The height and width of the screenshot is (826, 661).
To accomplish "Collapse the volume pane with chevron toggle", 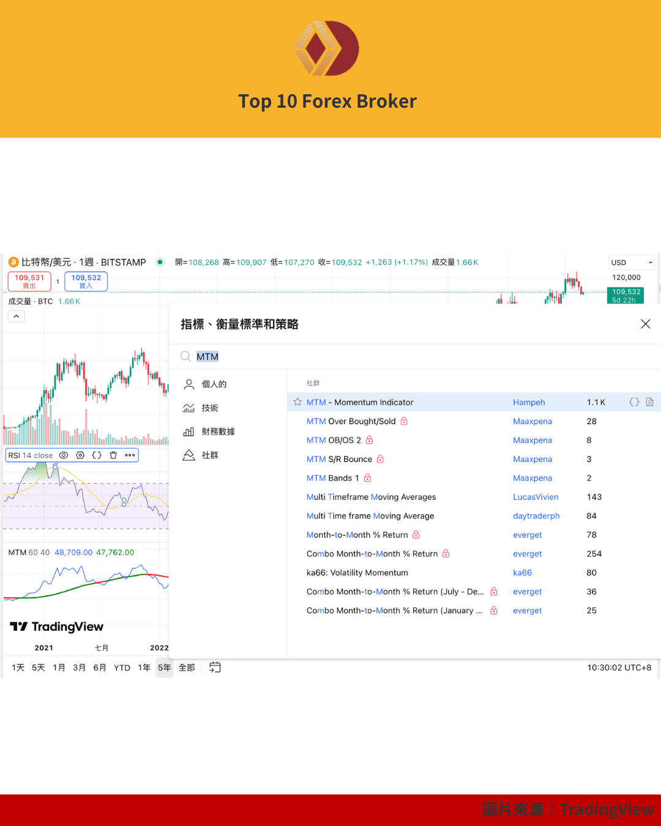I will tap(16, 316).
